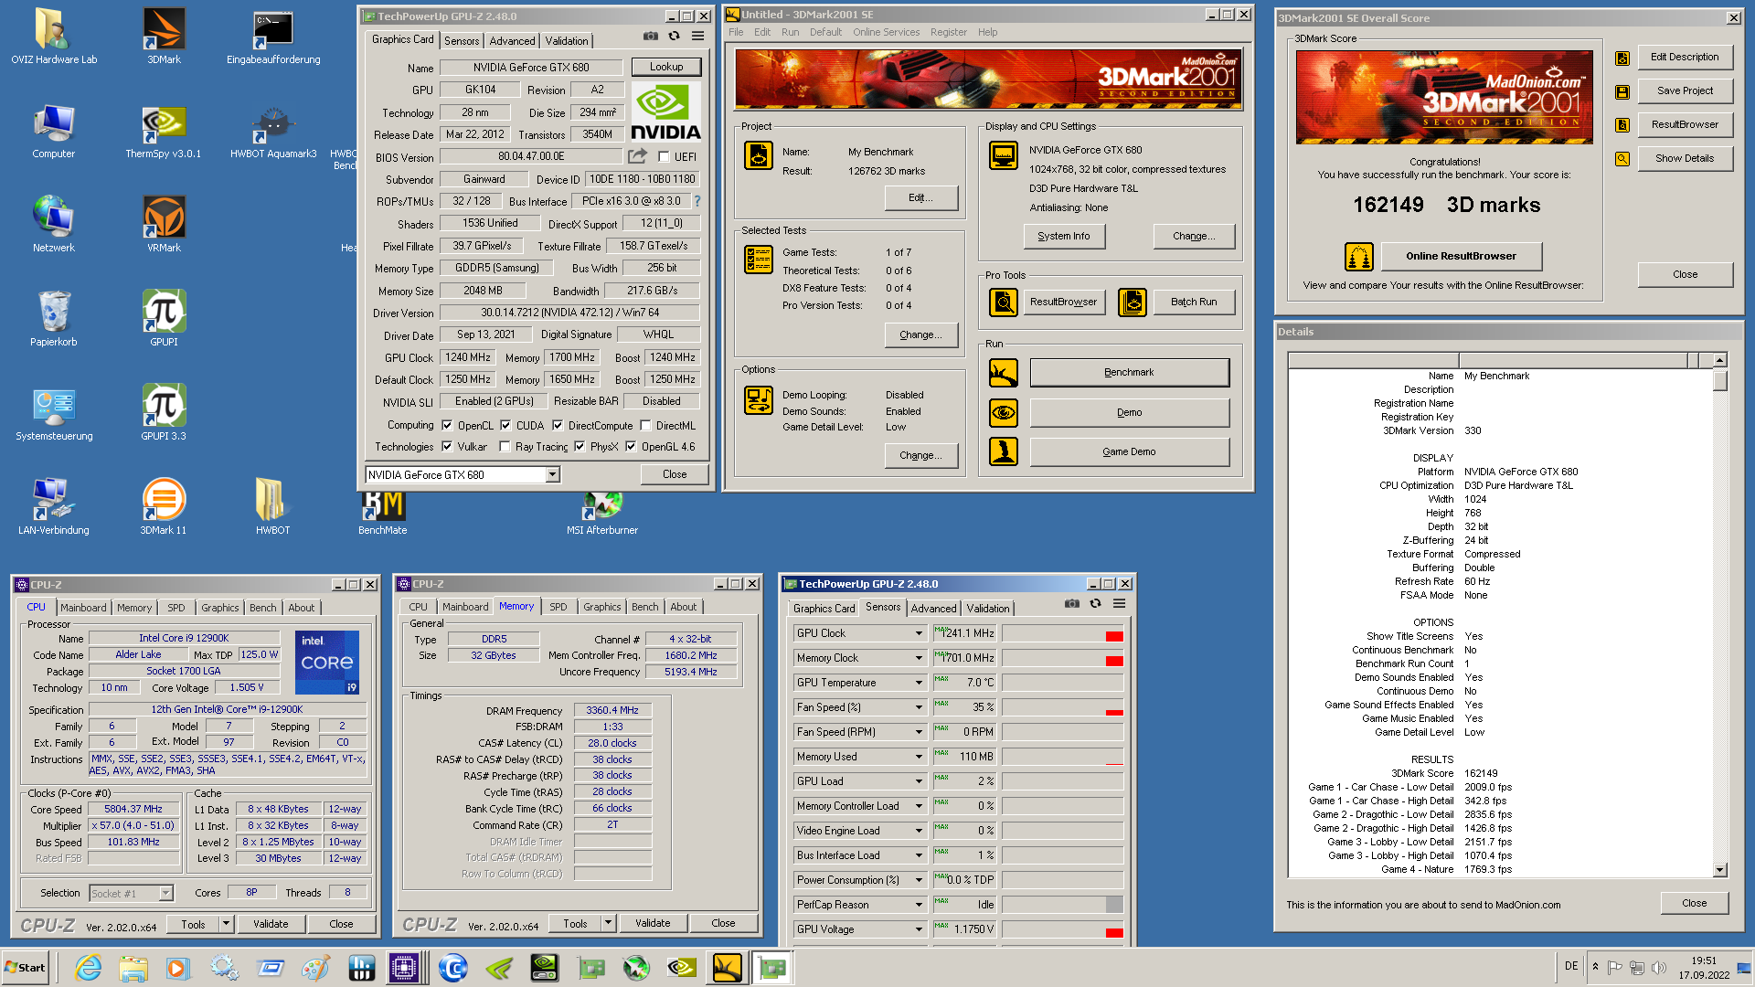Open the GPU selection dropdown in GPU-Z

point(552,474)
